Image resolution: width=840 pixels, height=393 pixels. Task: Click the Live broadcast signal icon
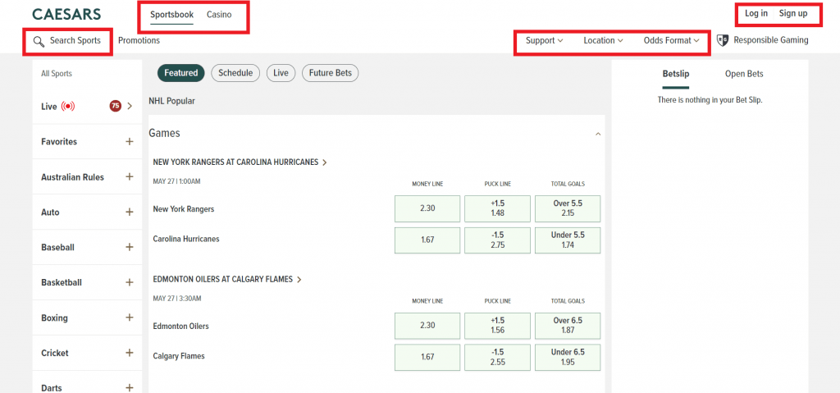(68, 106)
